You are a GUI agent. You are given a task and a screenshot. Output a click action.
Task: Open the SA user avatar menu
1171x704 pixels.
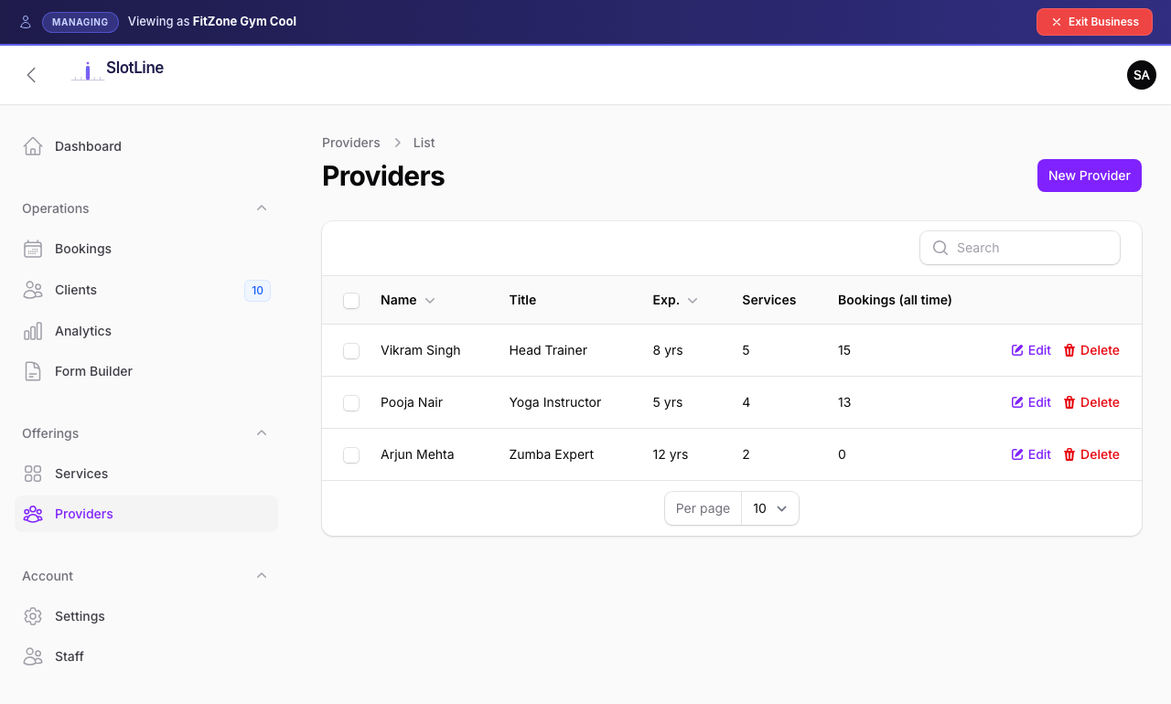coord(1142,75)
